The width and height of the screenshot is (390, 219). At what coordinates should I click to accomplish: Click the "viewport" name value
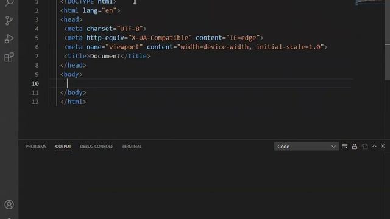124,47
